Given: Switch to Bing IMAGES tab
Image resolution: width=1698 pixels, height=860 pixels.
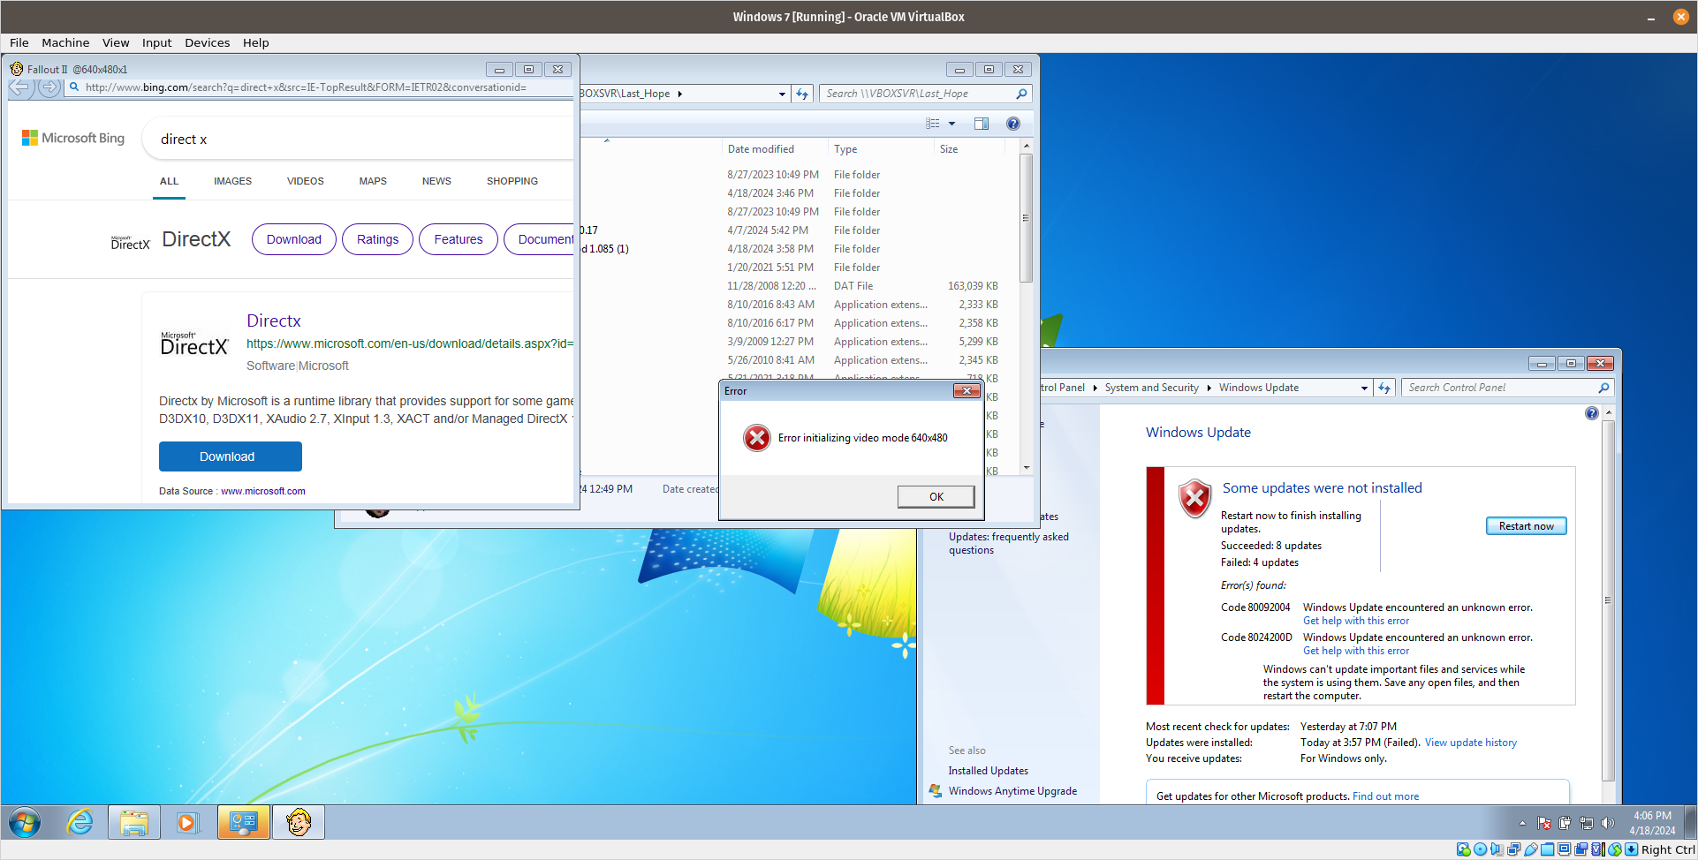Looking at the screenshot, I should [232, 181].
